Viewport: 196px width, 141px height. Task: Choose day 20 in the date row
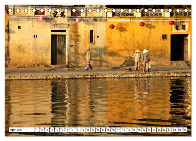pyautogui.click(x=134, y=130)
